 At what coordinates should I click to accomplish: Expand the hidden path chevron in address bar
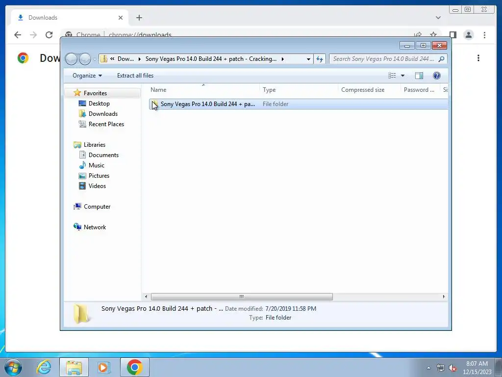click(x=112, y=59)
